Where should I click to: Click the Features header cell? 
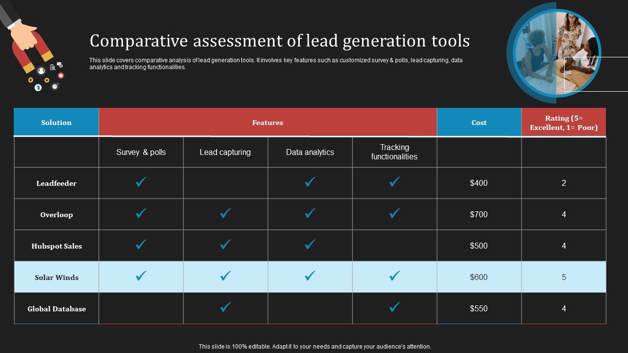click(268, 122)
